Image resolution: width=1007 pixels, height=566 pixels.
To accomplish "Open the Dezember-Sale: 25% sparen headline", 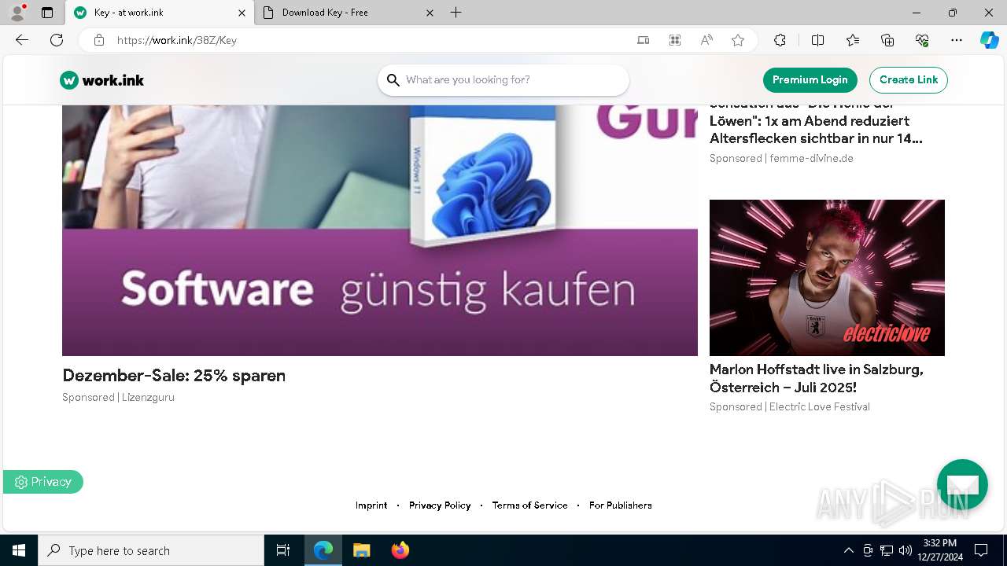I will click(x=174, y=376).
